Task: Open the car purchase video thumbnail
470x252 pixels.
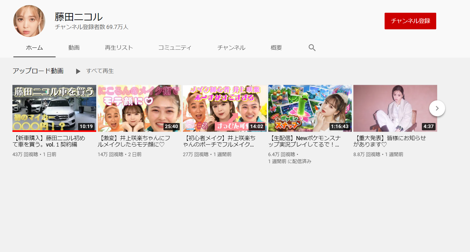Action: click(x=54, y=108)
